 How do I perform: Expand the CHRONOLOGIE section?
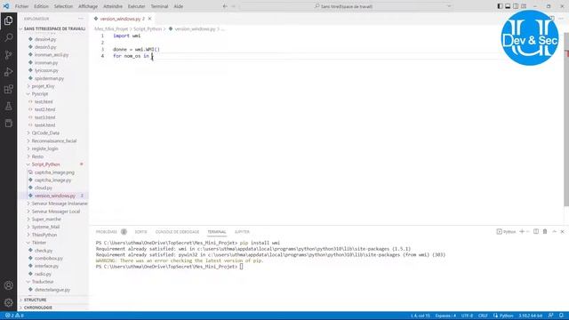click(x=37, y=308)
